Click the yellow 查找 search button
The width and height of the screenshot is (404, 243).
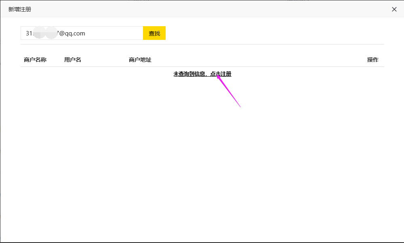(154, 33)
